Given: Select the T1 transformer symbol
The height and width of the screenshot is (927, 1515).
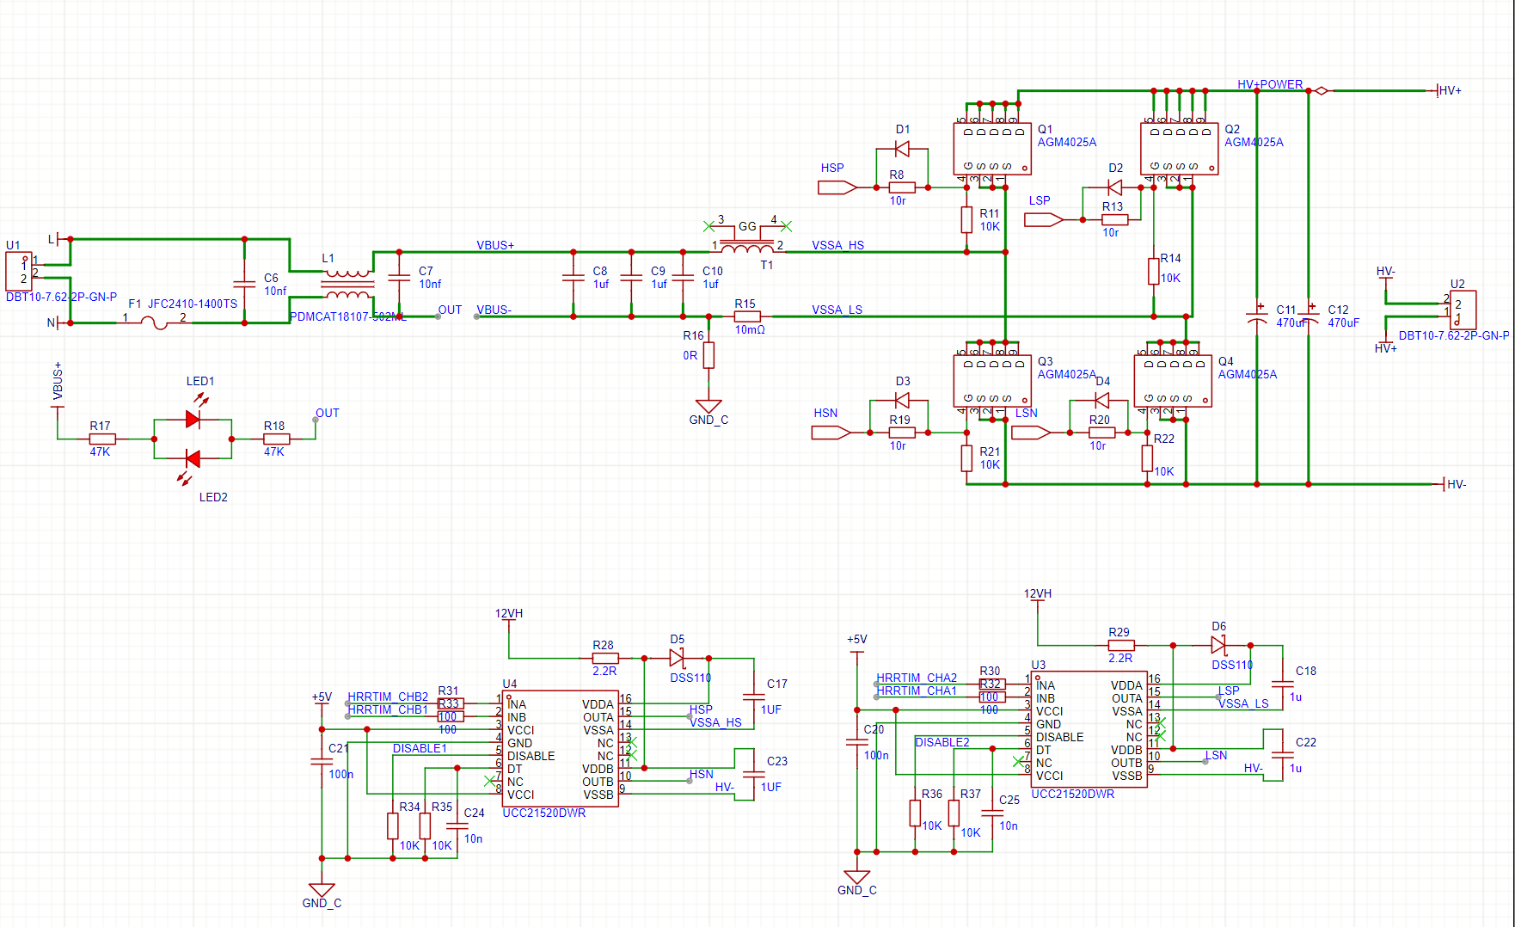Looking at the screenshot, I should pyautogui.click(x=746, y=248).
